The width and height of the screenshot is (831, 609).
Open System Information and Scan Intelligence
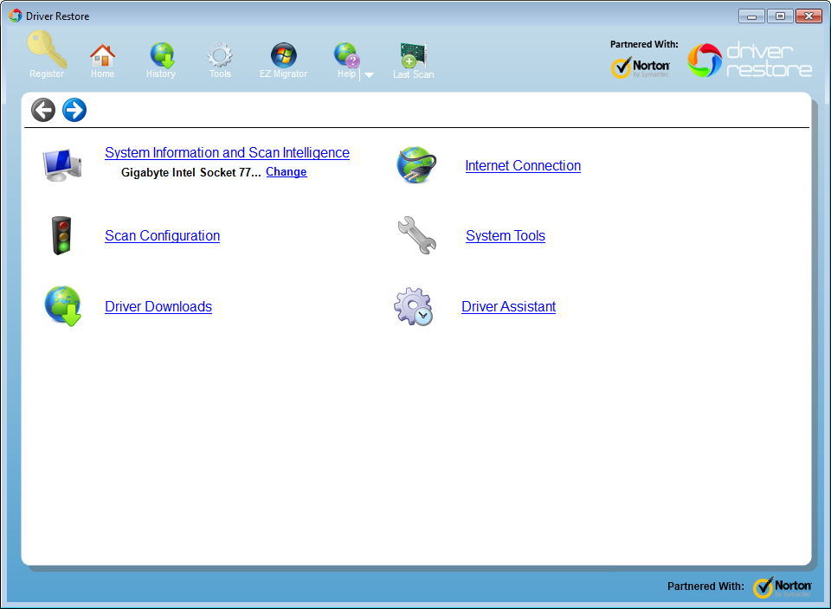pos(227,152)
